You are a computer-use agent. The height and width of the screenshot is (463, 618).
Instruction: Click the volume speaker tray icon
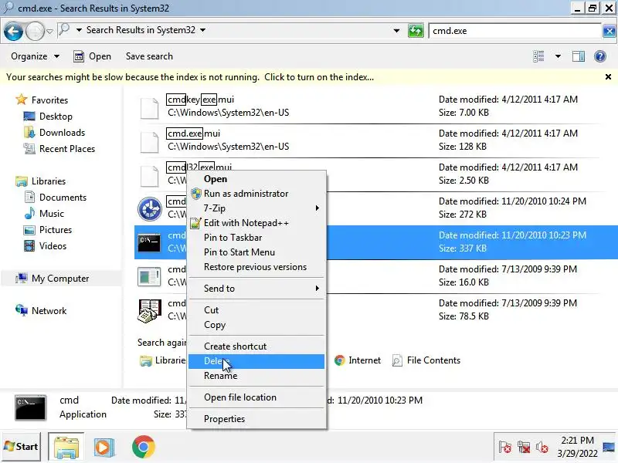click(542, 448)
